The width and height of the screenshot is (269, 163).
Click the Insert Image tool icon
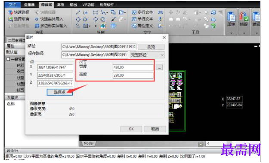tap(103, 26)
